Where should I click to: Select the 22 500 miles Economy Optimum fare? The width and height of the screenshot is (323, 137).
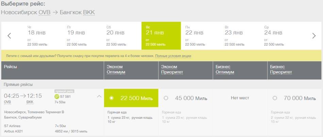click(x=131, y=98)
